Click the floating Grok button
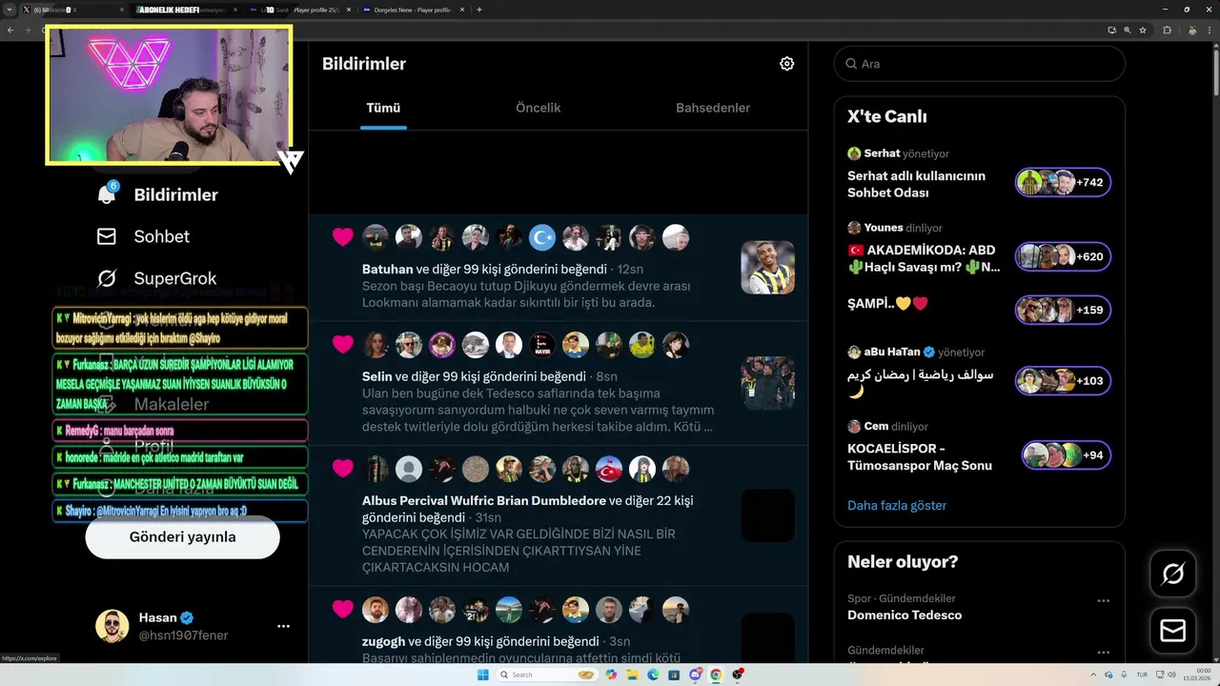The image size is (1220, 686). (1173, 574)
